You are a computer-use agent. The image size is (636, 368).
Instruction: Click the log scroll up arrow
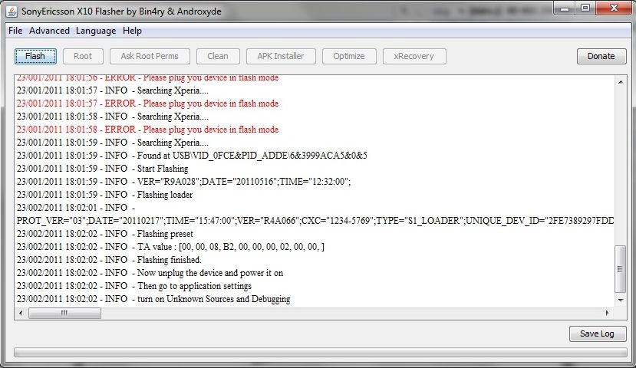pos(621,82)
